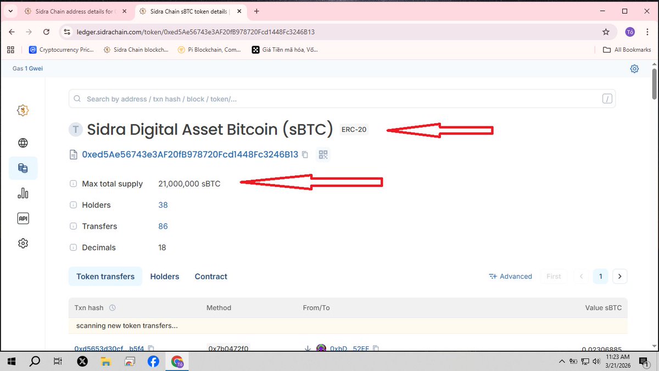Open transfers count 86 link
Viewport: 659px width, 371px height.
(x=163, y=226)
